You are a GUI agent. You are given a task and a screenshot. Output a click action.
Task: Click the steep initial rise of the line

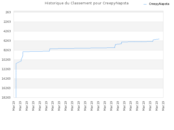point(16,80)
